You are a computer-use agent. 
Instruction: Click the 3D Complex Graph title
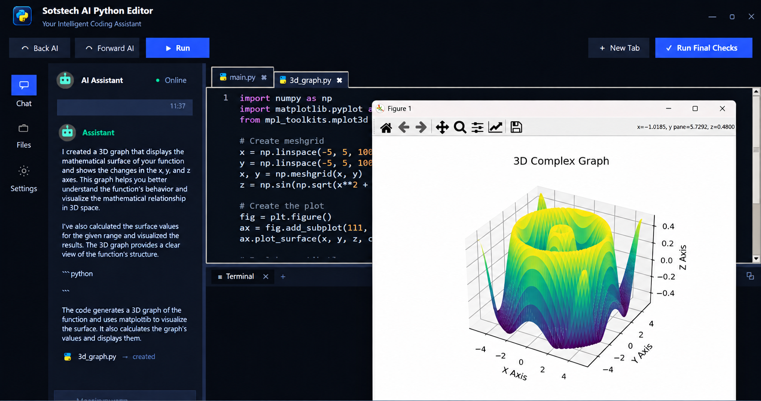pos(561,161)
